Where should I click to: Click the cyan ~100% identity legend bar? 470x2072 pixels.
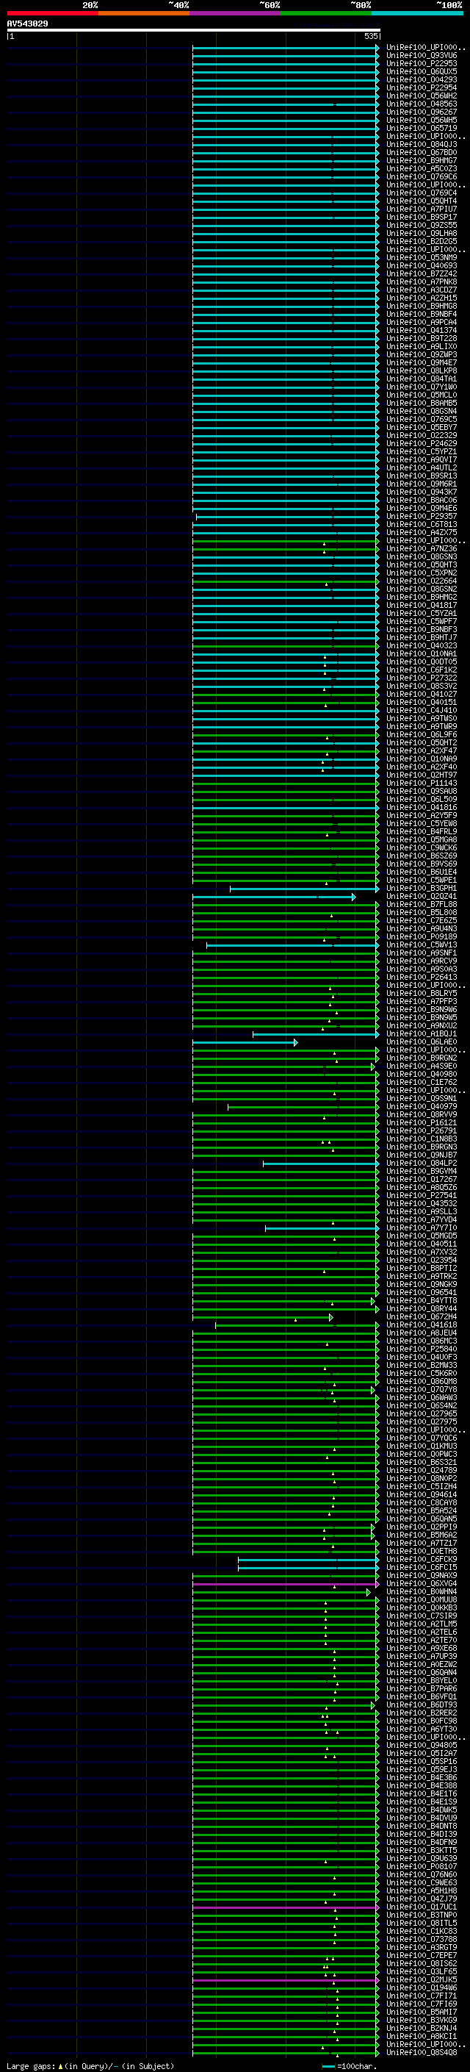(x=418, y=14)
